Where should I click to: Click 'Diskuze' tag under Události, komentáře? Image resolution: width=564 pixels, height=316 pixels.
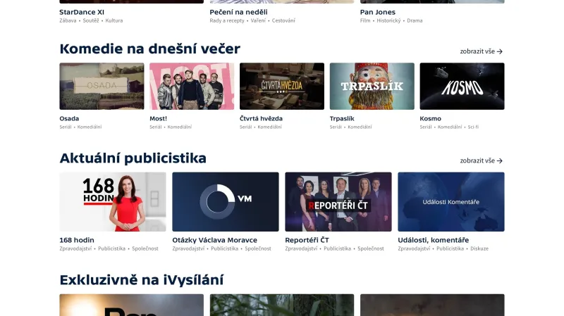(479, 248)
